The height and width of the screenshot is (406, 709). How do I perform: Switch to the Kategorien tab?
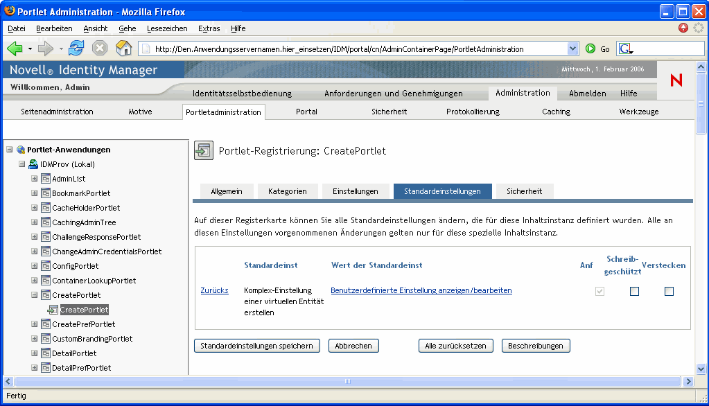pyautogui.click(x=287, y=191)
